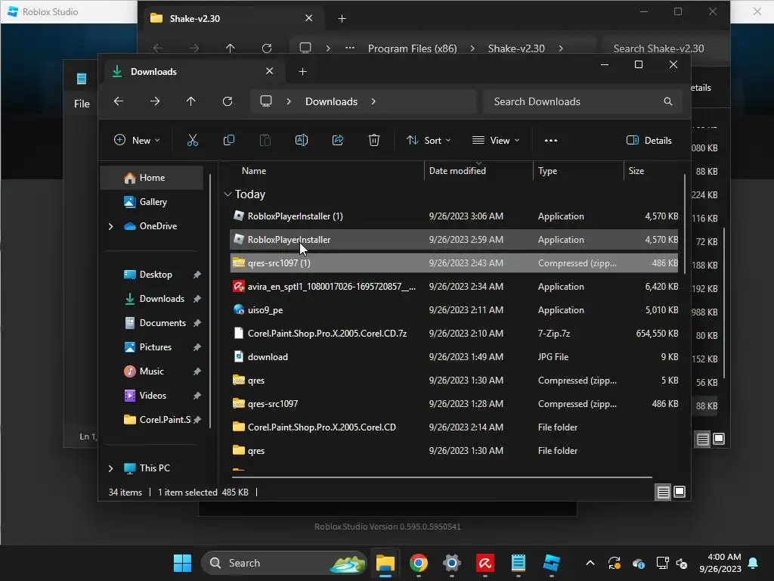Add a new tab in Downloads window
This screenshot has height=581, width=774.
coord(302,72)
